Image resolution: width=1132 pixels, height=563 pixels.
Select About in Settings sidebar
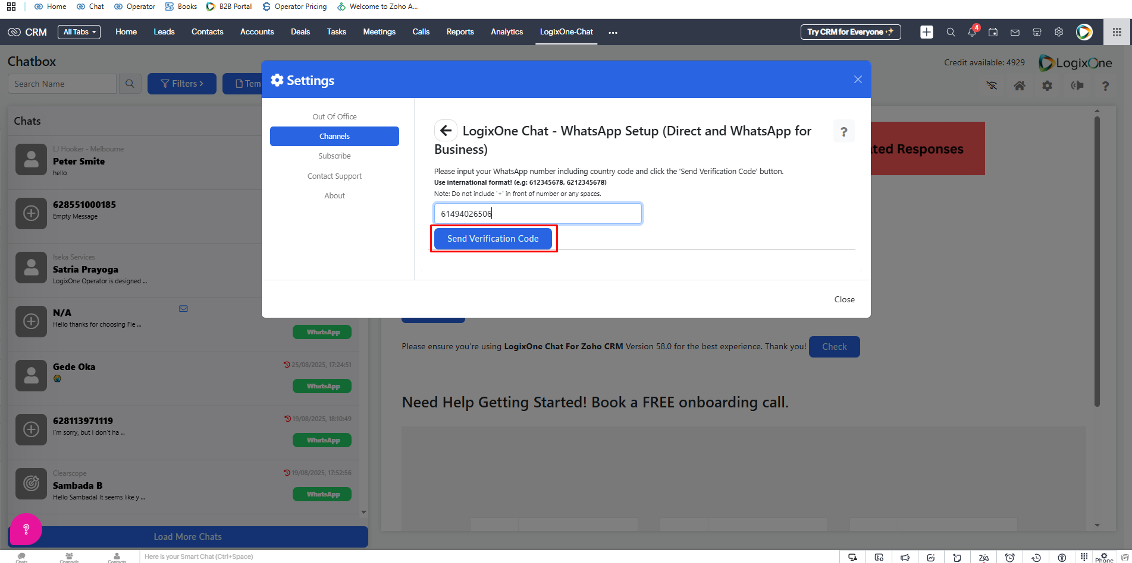pyautogui.click(x=334, y=195)
